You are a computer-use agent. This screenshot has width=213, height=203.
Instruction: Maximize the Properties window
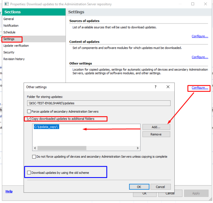(x=193, y=4)
